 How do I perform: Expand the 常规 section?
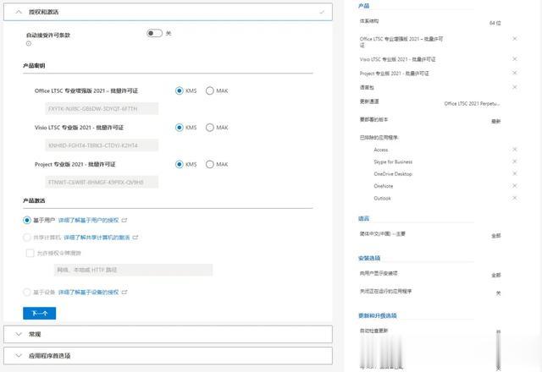[x=168, y=334]
